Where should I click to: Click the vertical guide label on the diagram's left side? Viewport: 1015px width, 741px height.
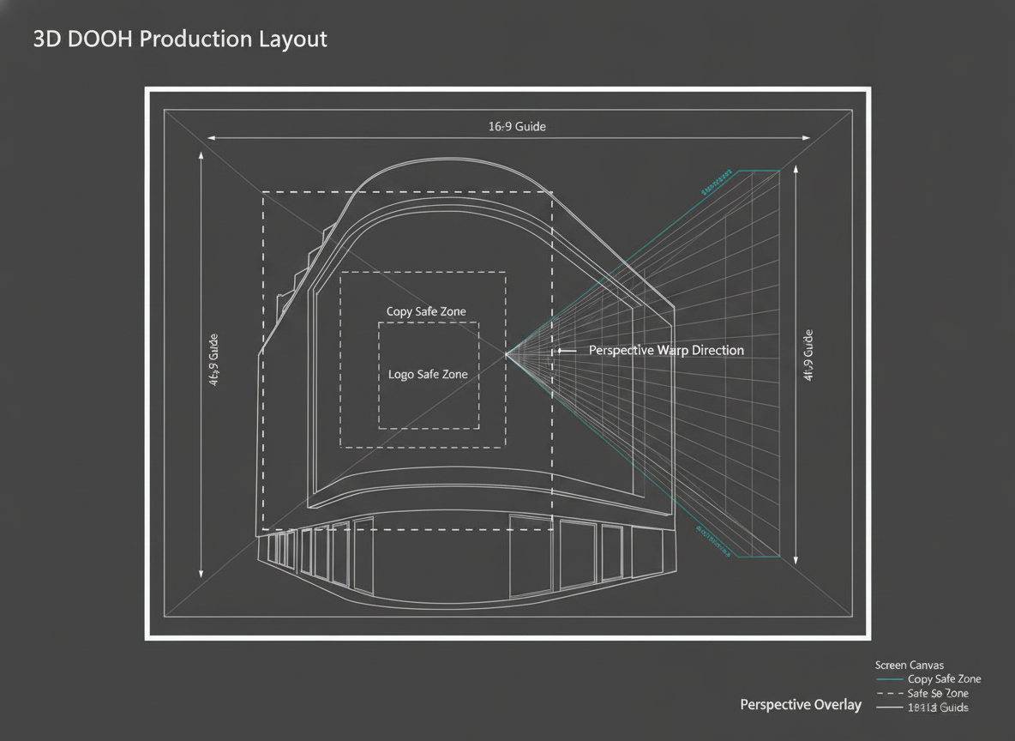[x=213, y=360]
